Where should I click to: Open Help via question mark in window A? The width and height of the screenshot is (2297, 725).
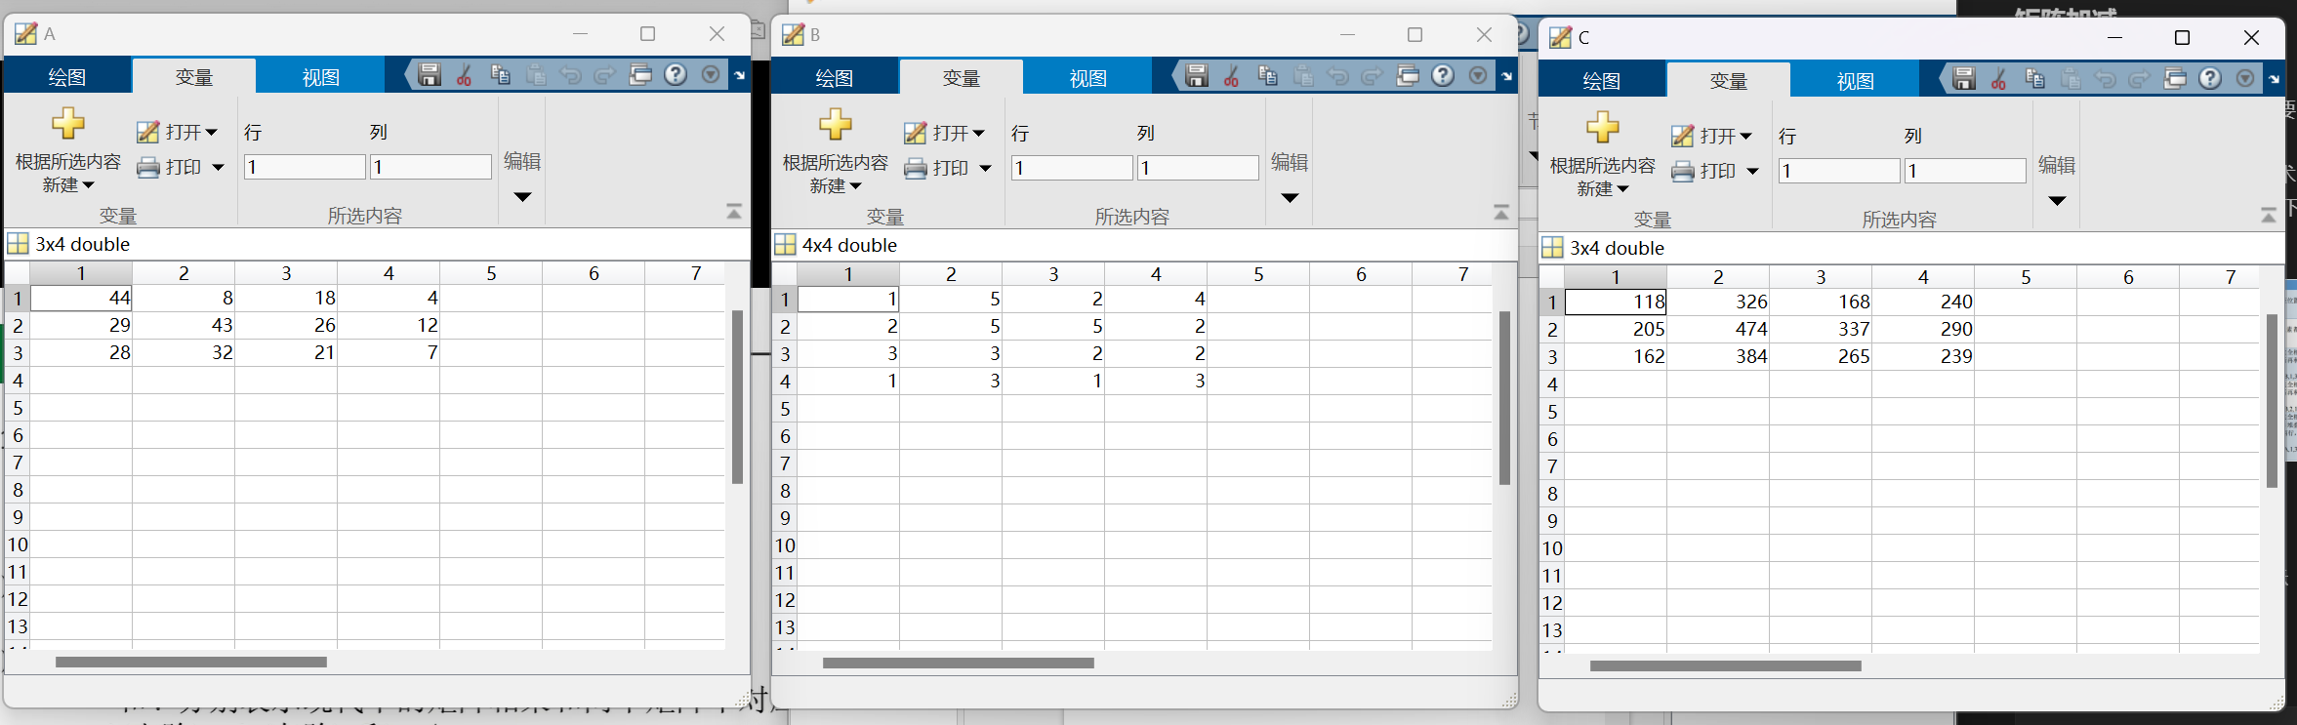coord(676,75)
